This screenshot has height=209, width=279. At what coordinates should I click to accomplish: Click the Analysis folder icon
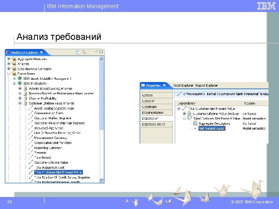click(14, 63)
